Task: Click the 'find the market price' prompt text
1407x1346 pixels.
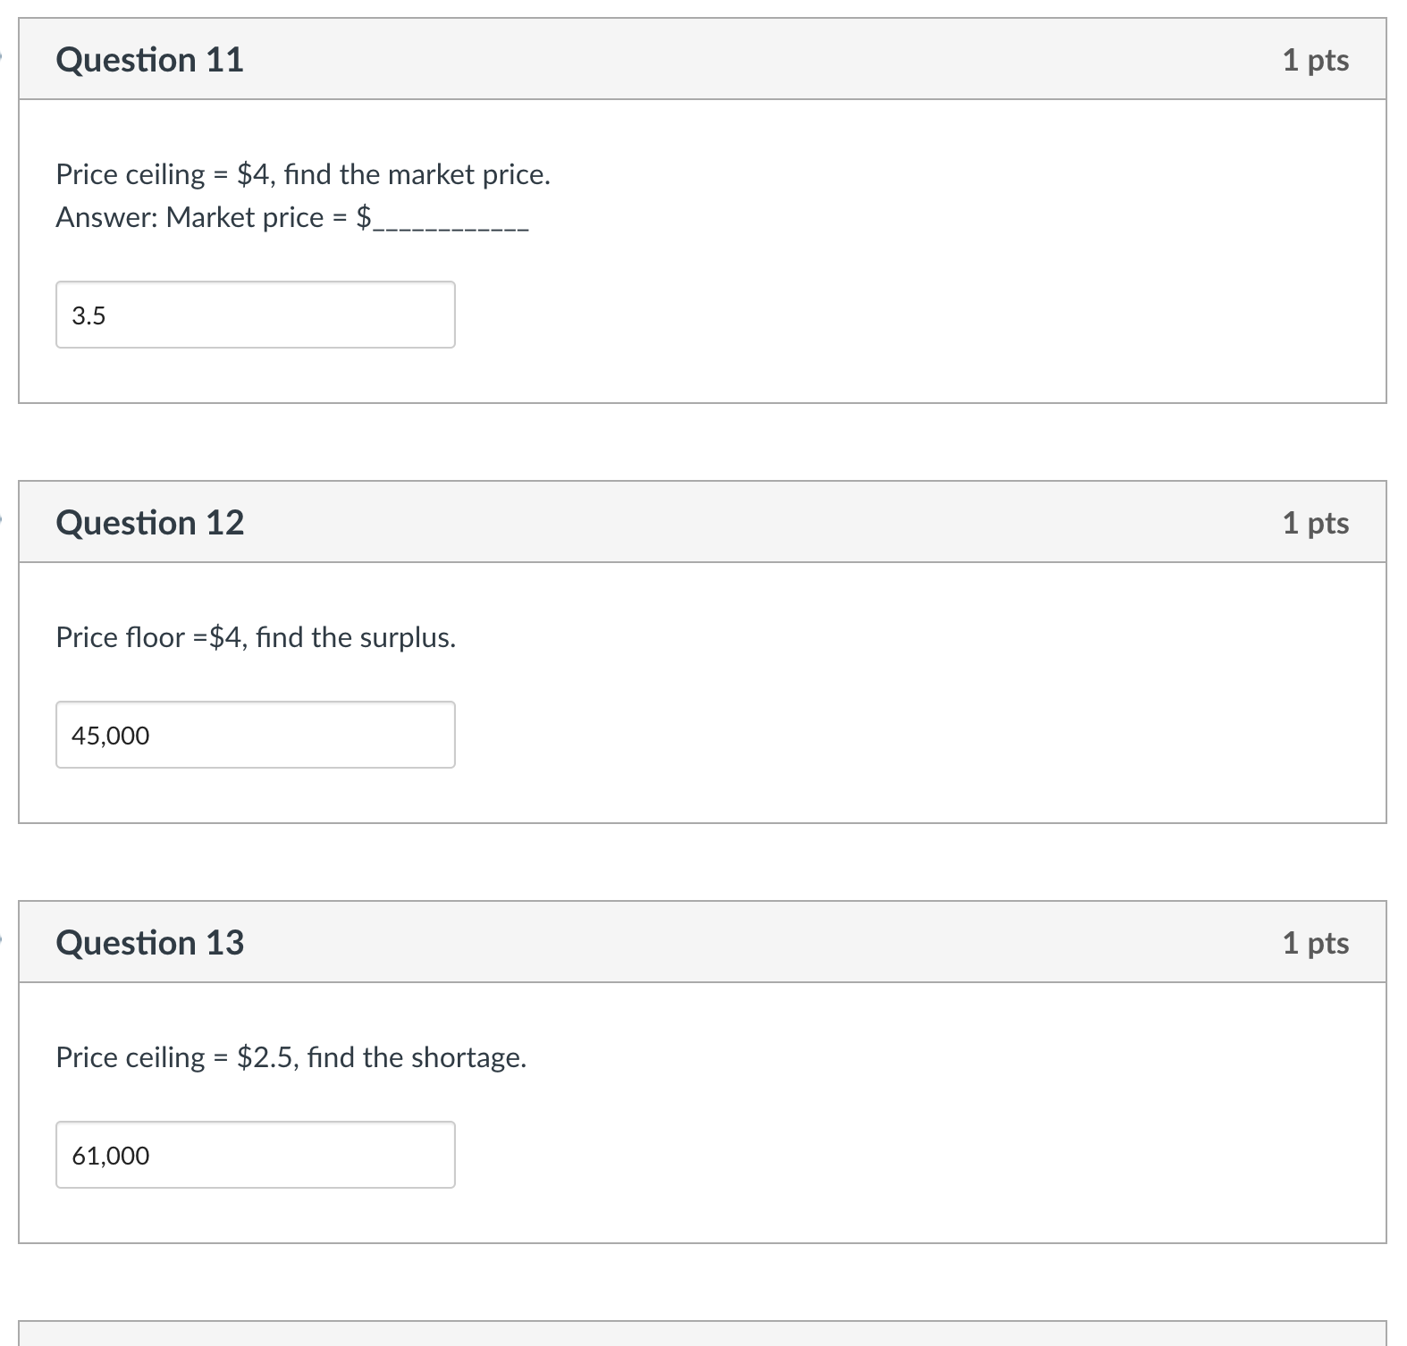Action: pyautogui.click(x=417, y=174)
